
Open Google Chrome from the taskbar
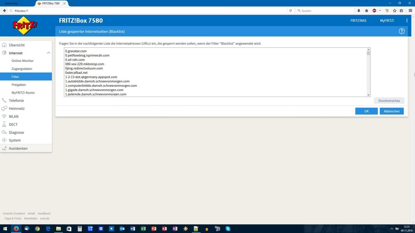point(37,229)
